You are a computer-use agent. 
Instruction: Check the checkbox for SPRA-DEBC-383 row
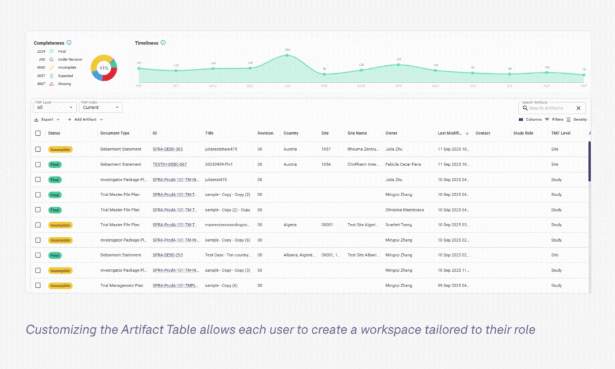[x=38, y=149]
